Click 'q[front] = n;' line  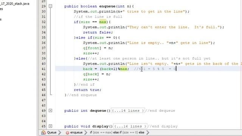[x=98, y=48]
